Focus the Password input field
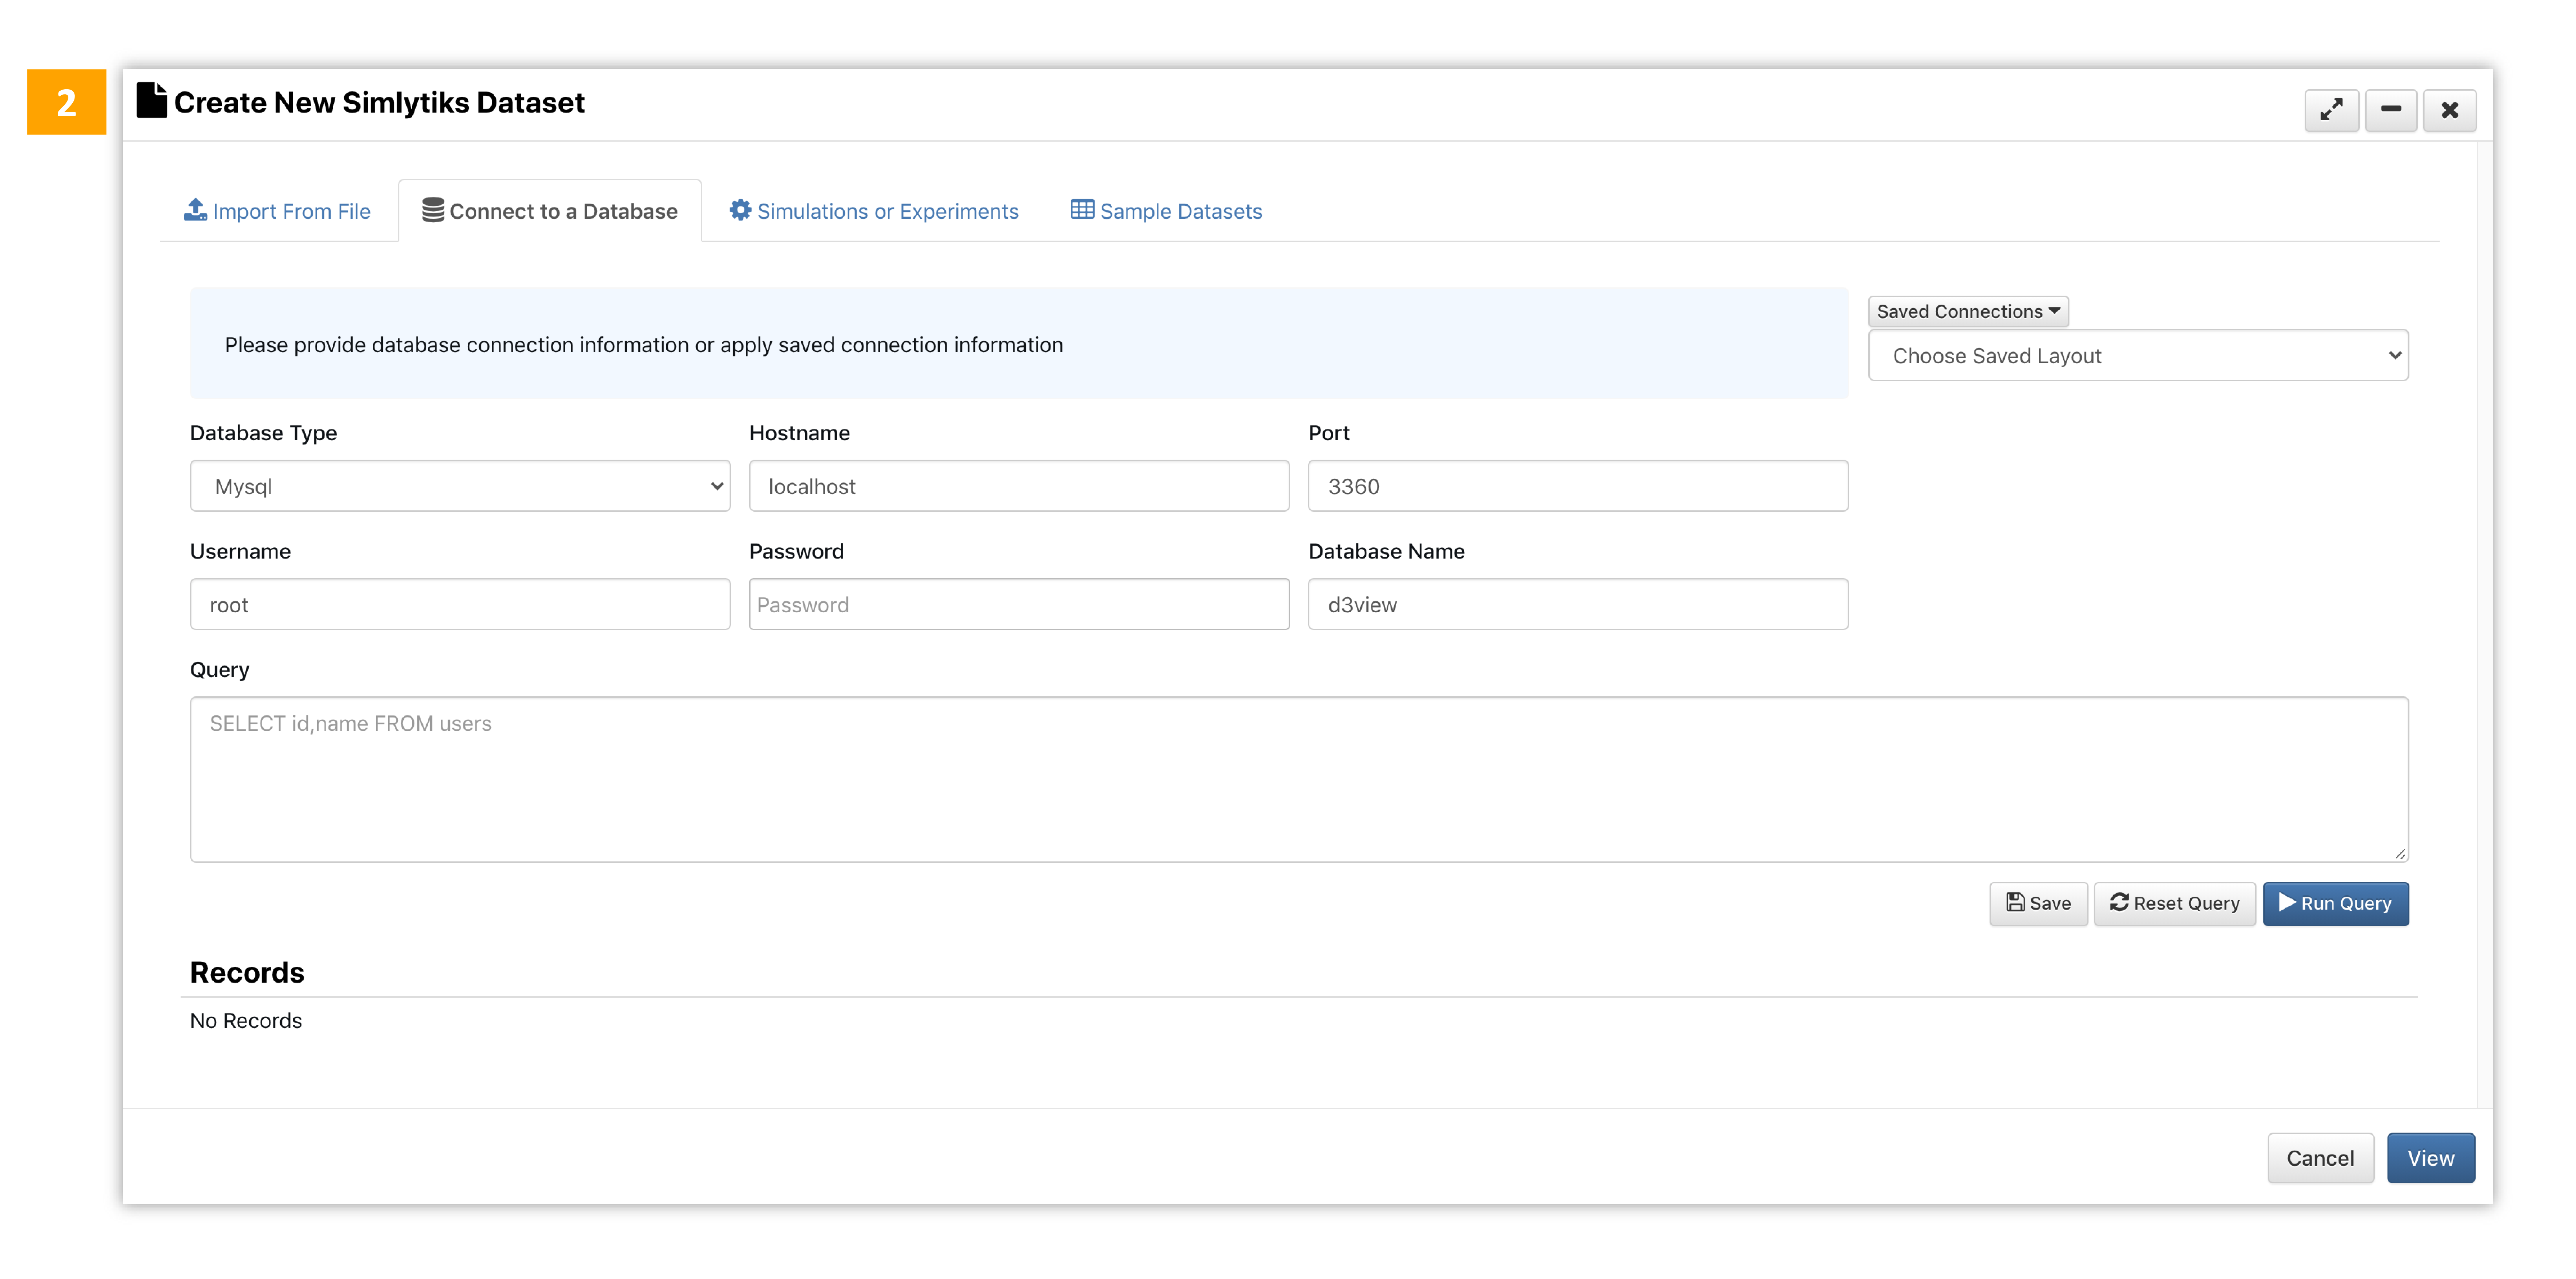 (x=1018, y=604)
